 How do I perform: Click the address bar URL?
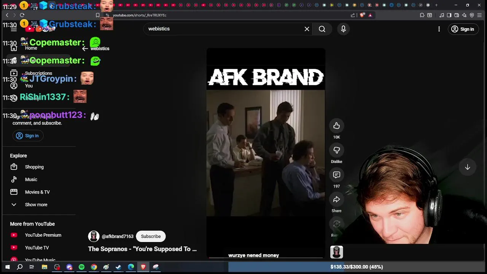pyautogui.click(x=139, y=15)
